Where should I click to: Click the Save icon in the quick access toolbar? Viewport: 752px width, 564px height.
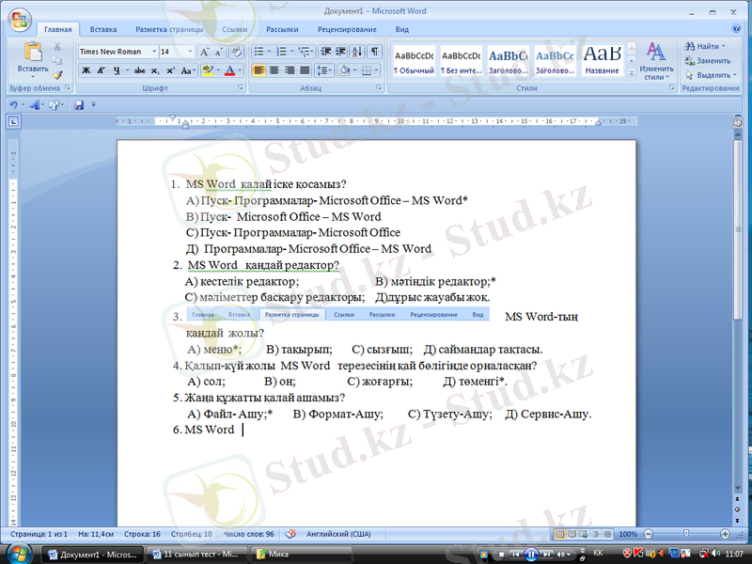79,104
